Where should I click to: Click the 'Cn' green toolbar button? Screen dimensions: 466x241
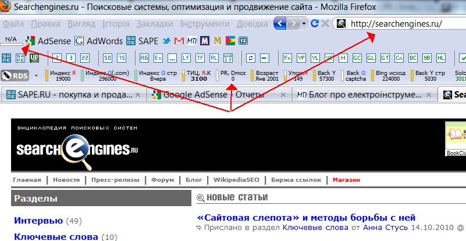click(399, 58)
